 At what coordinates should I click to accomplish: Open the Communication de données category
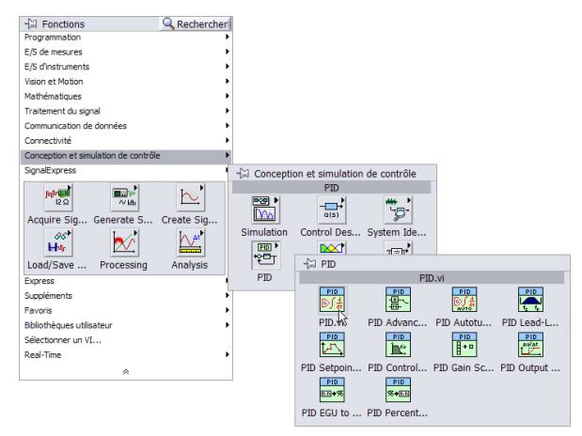click(126, 126)
